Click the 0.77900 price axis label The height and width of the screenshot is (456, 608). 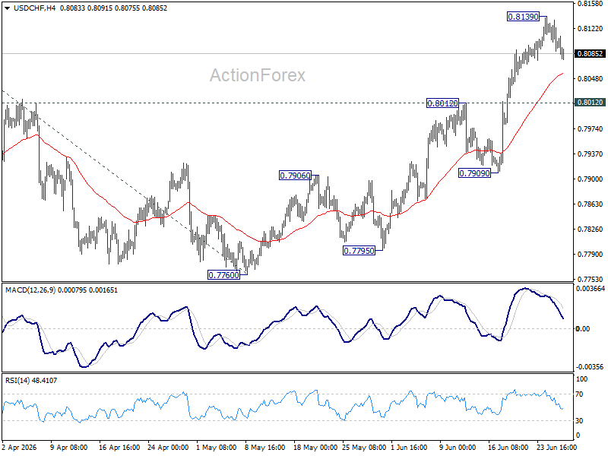pos(591,255)
